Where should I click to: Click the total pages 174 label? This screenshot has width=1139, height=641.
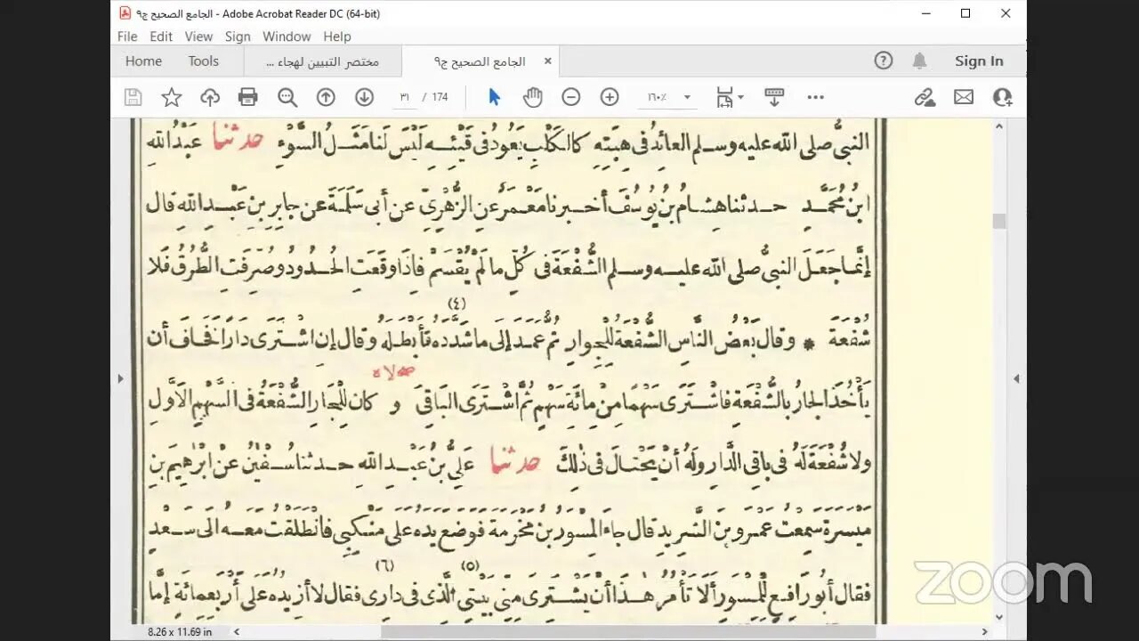coord(440,97)
